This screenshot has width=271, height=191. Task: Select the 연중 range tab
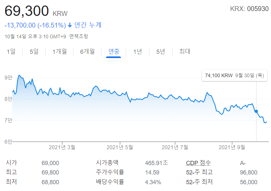pyautogui.click(x=114, y=52)
